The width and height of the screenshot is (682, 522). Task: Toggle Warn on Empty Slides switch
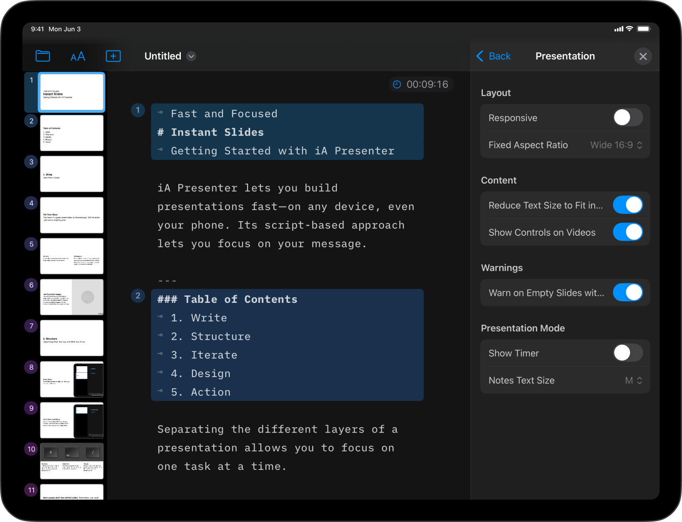[x=628, y=292]
